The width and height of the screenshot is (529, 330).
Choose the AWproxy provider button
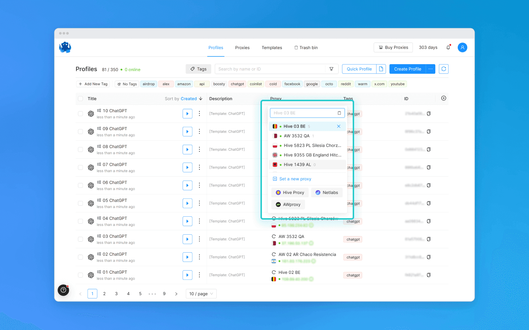(x=288, y=205)
